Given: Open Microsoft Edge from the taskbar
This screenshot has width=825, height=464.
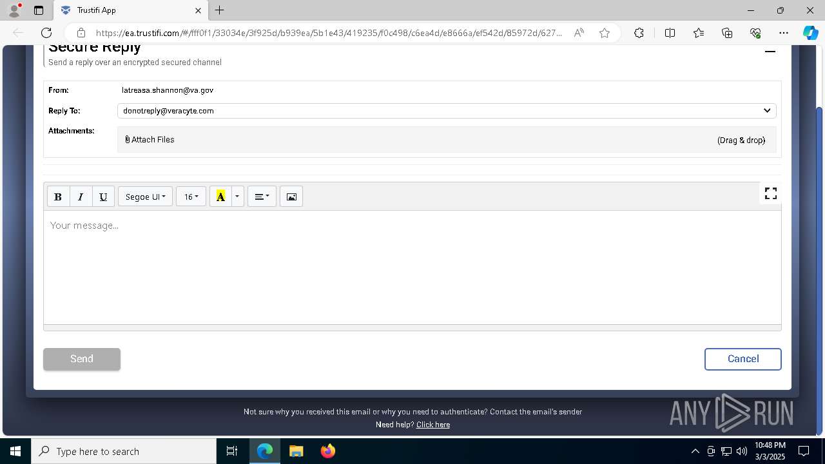Looking at the screenshot, I should (265, 451).
